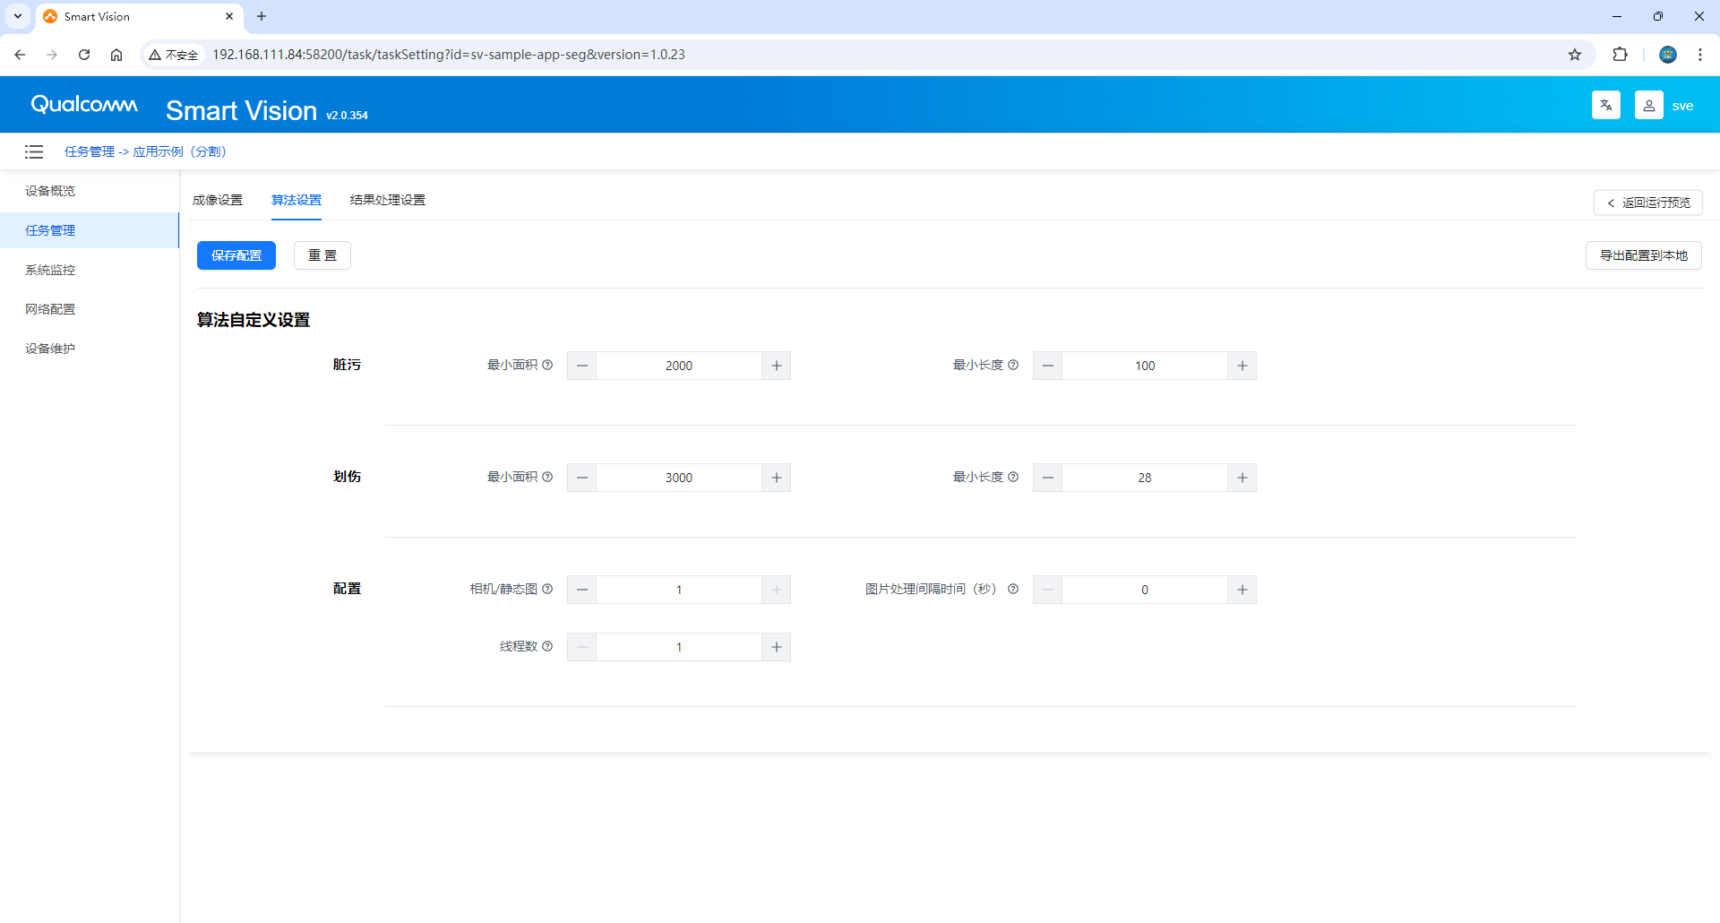Image resolution: width=1720 pixels, height=923 pixels.
Task: Select 任务管理 in sidebar
Action: (x=90, y=230)
